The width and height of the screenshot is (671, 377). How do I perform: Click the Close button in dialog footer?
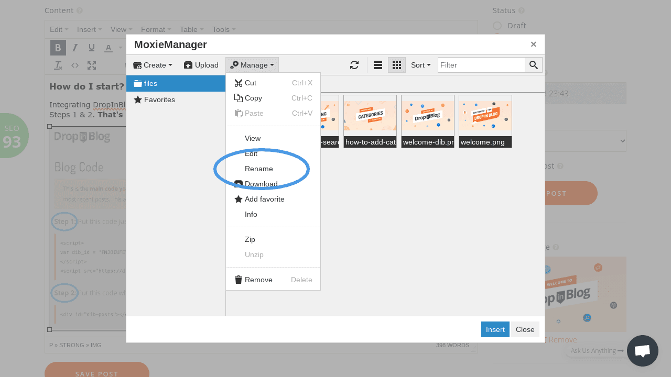(x=525, y=329)
